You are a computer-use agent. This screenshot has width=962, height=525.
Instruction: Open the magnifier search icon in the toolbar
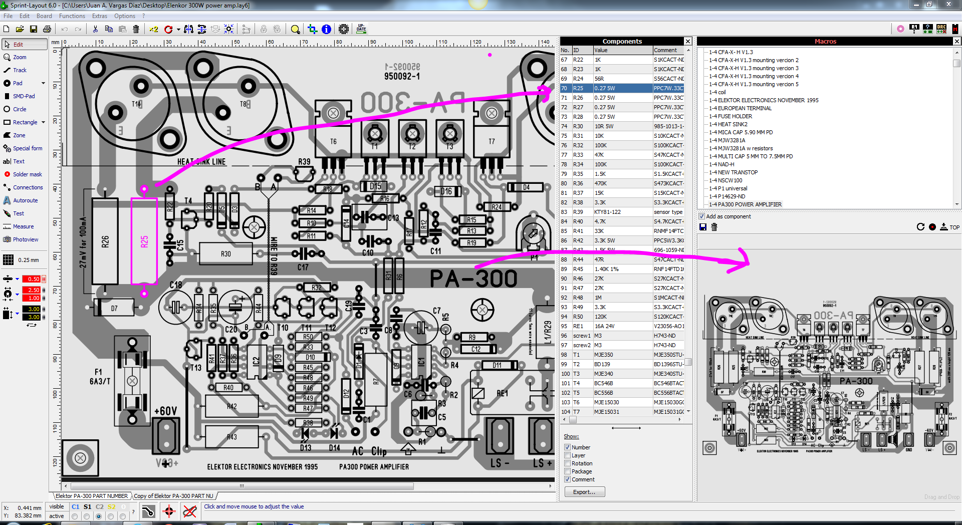[x=296, y=29]
